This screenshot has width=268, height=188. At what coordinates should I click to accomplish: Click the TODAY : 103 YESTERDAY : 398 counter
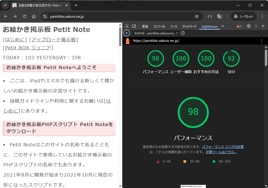[x=42, y=58]
